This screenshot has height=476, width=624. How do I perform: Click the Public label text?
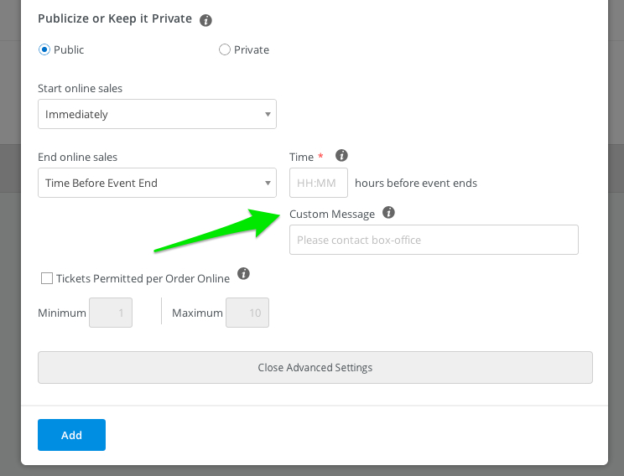coord(69,49)
